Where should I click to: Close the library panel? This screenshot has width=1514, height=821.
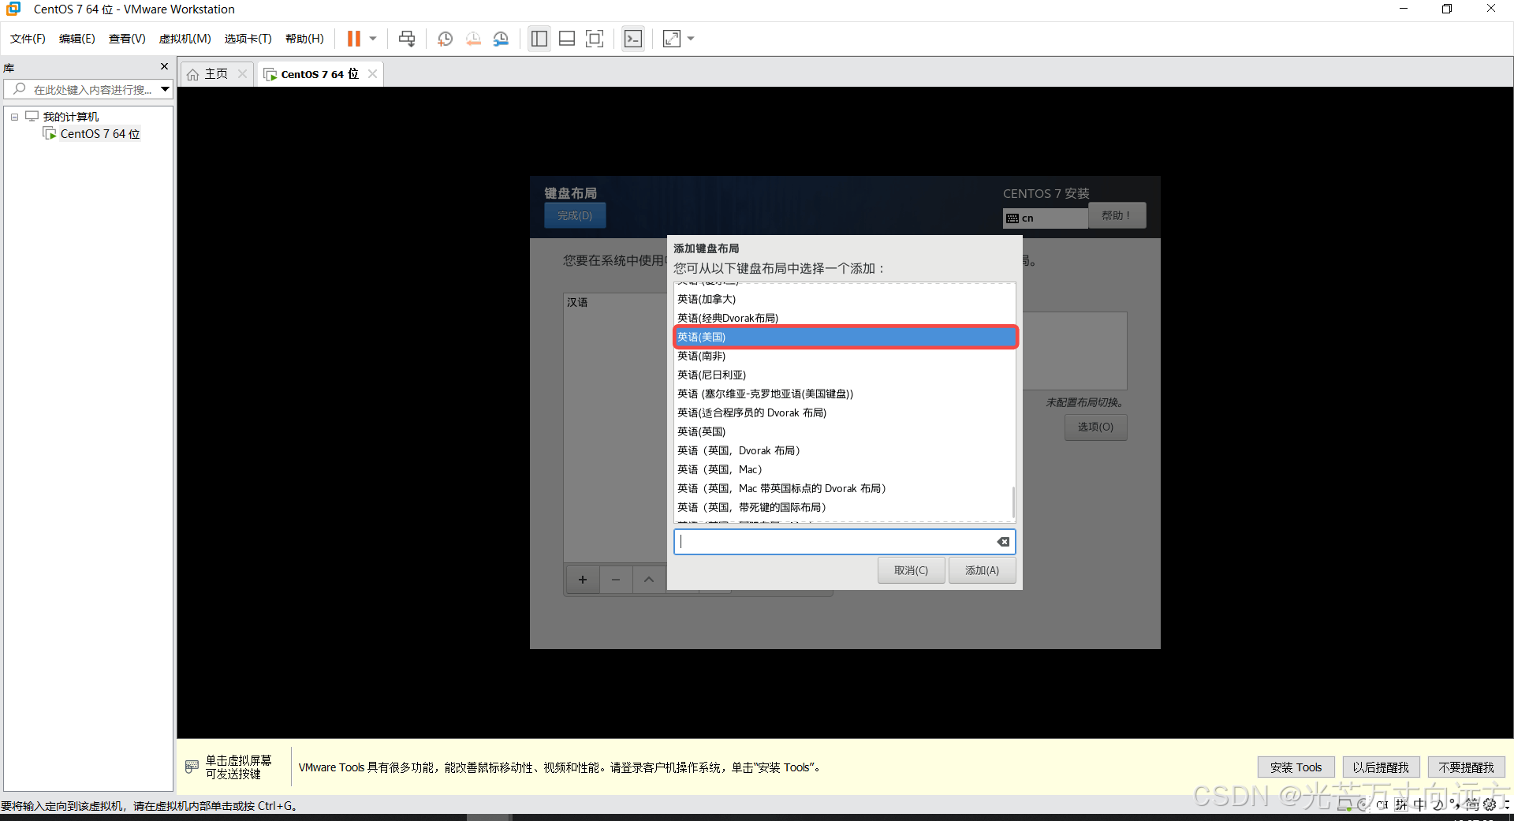164,66
